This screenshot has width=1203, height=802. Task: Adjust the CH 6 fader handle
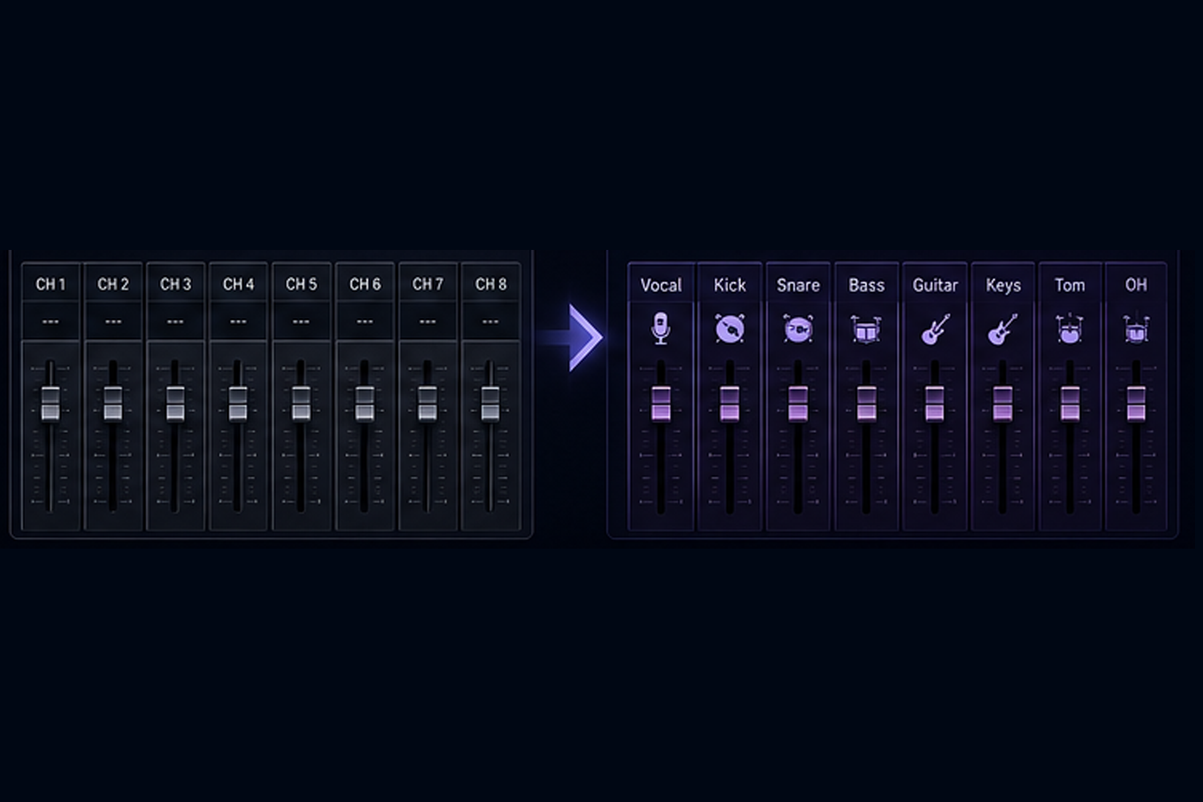(364, 404)
